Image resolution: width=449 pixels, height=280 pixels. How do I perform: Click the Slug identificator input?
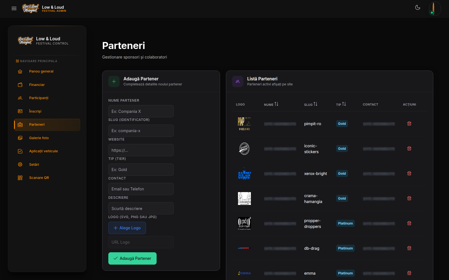[141, 131]
